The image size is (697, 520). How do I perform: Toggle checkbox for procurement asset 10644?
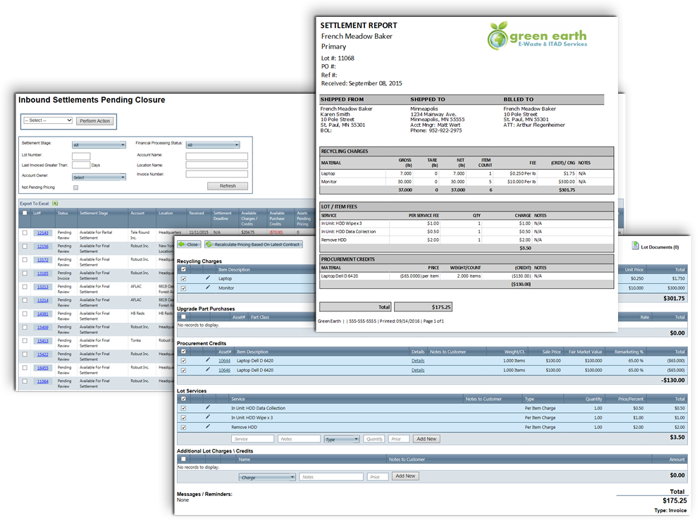point(183,361)
